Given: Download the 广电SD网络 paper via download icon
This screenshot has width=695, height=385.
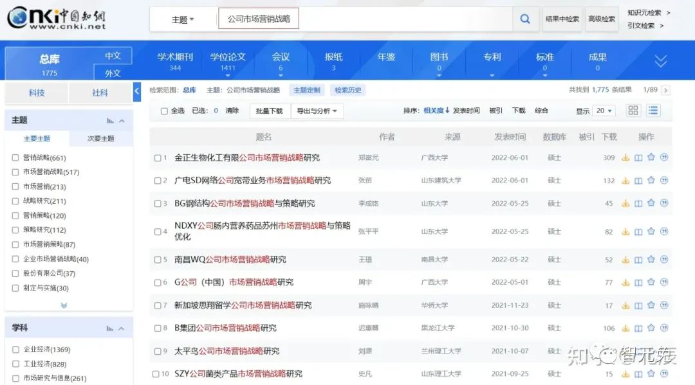Looking at the screenshot, I should click(625, 181).
